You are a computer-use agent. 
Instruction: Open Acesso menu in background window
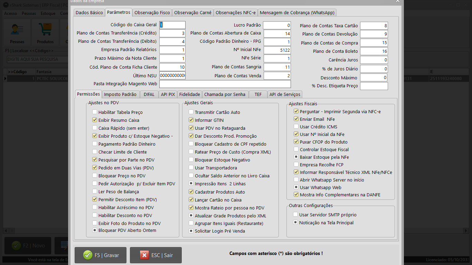[x=10, y=13]
